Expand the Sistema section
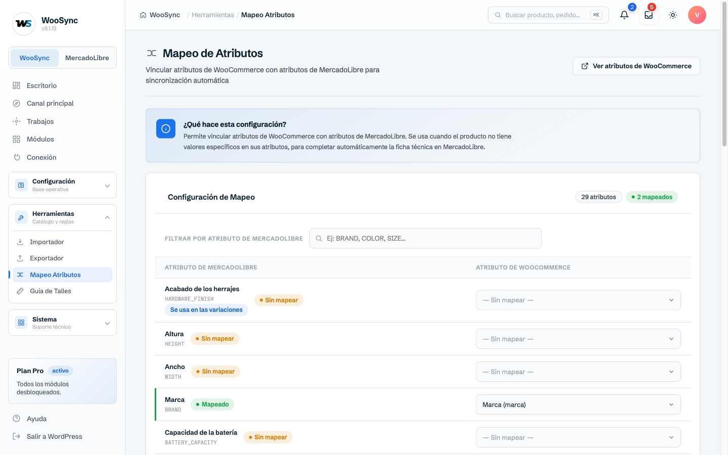Image resolution: width=728 pixels, height=455 pixels. coord(63,323)
